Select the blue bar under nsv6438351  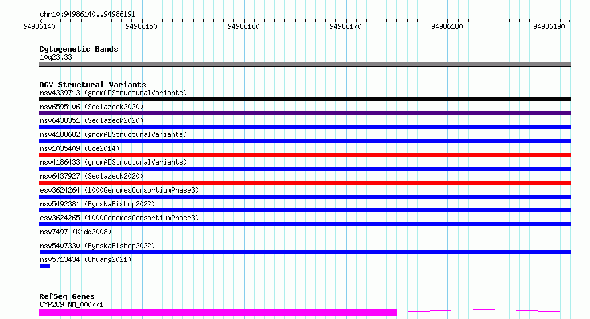(x=305, y=127)
